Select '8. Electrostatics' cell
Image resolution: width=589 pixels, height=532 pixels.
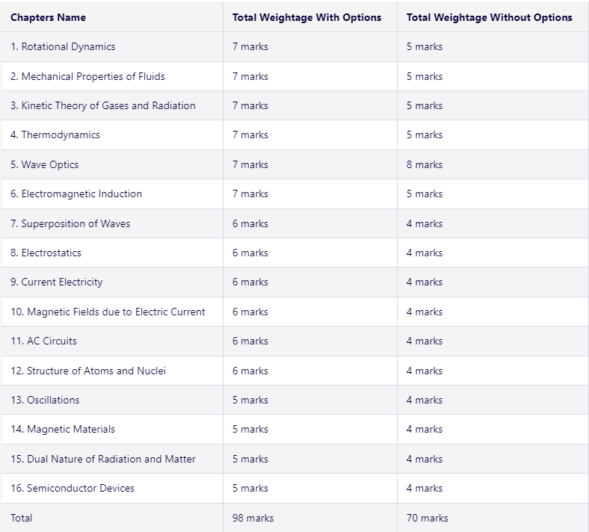[x=46, y=253]
